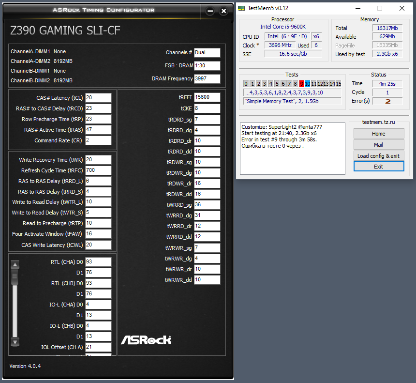
Task: Click the tWRWR_dd value field
Action: pyautogui.click(x=207, y=280)
